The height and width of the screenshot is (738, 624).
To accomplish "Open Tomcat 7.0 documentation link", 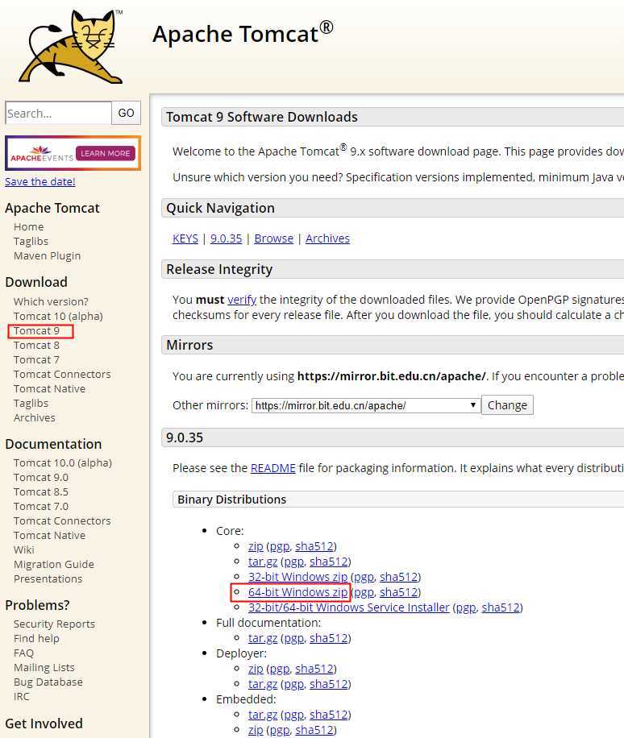I will (x=41, y=507).
